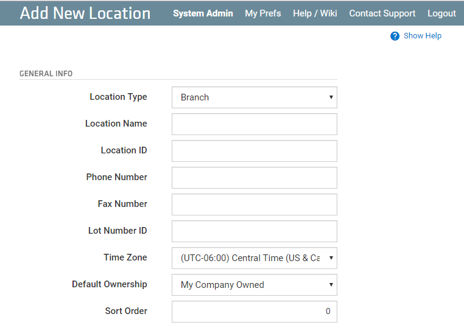
Task: Go to My Prefs
Action: pyautogui.click(x=263, y=13)
